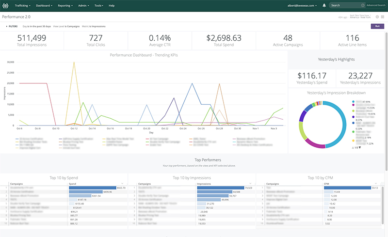Click the 64,588 impressions bar

[215, 192]
